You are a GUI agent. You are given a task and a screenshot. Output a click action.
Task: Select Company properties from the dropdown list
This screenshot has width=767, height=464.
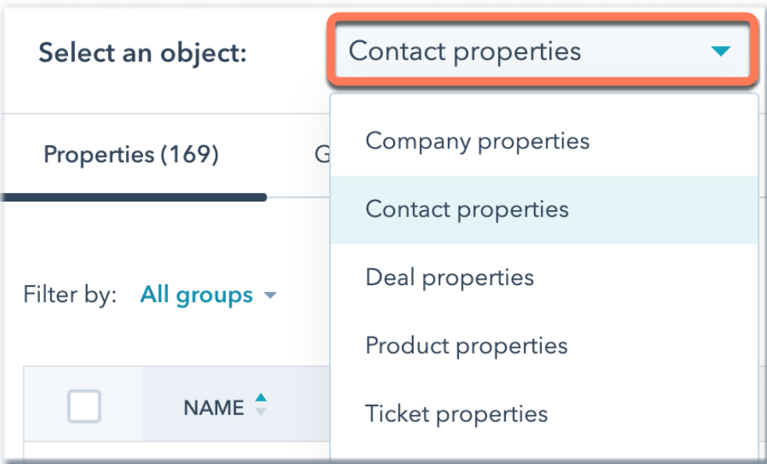[477, 141]
